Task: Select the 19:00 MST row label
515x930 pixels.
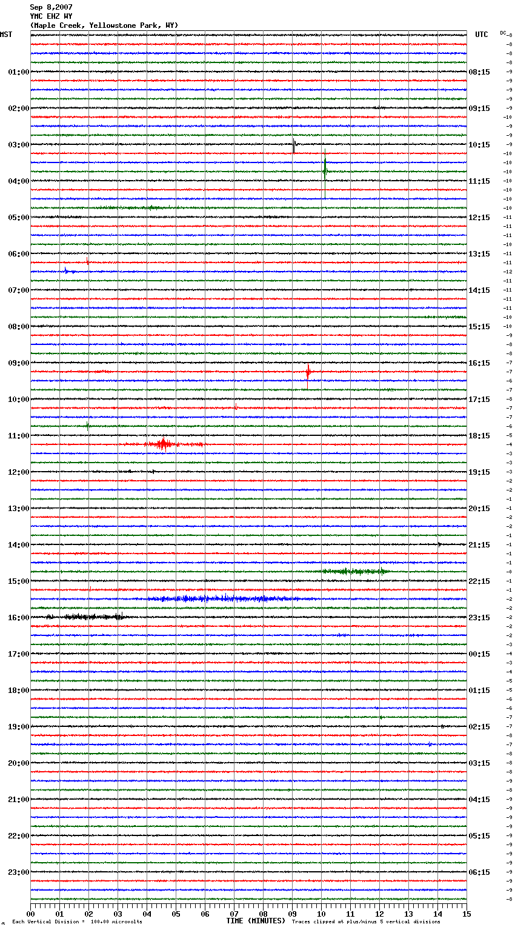Action: pos(19,727)
